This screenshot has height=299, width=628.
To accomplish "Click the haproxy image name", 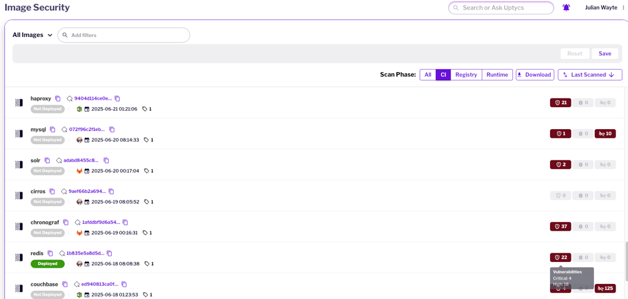I will point(41,98).
